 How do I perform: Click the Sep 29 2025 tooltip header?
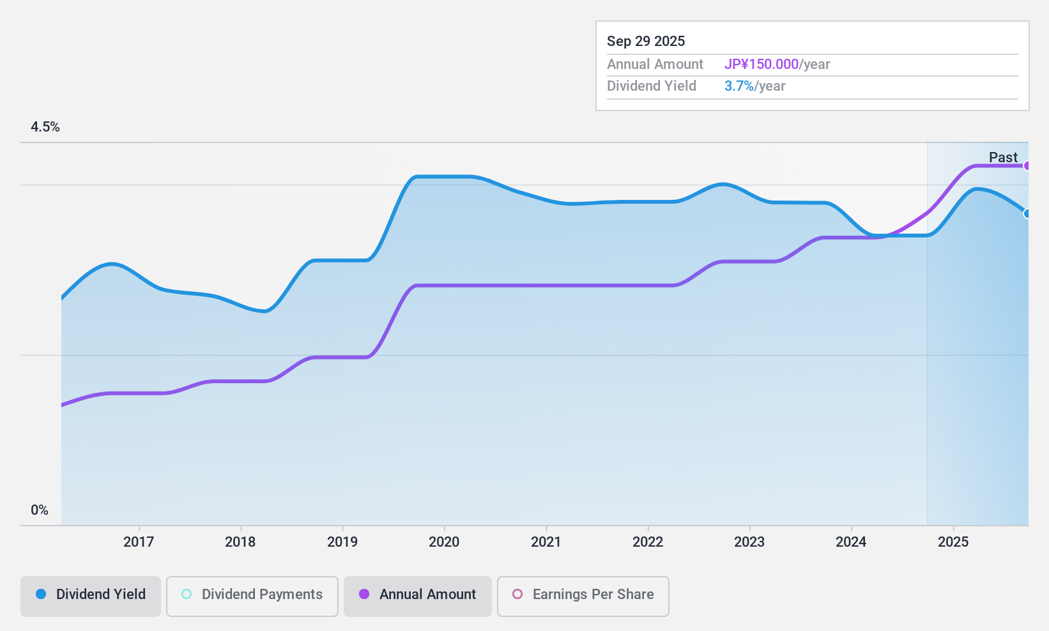(646, 41)
